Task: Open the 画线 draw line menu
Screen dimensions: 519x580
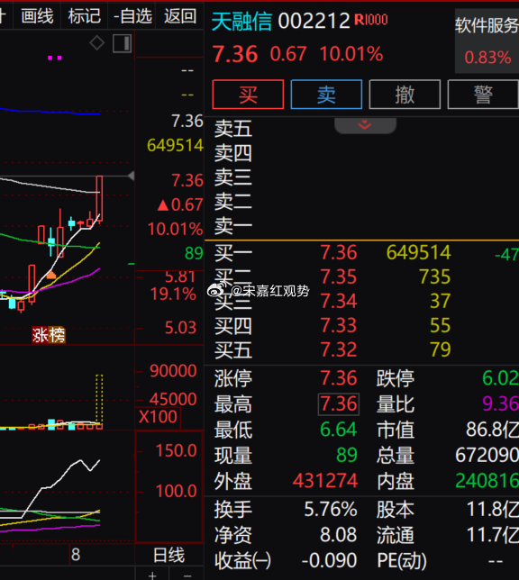Action: pos(37,16)
